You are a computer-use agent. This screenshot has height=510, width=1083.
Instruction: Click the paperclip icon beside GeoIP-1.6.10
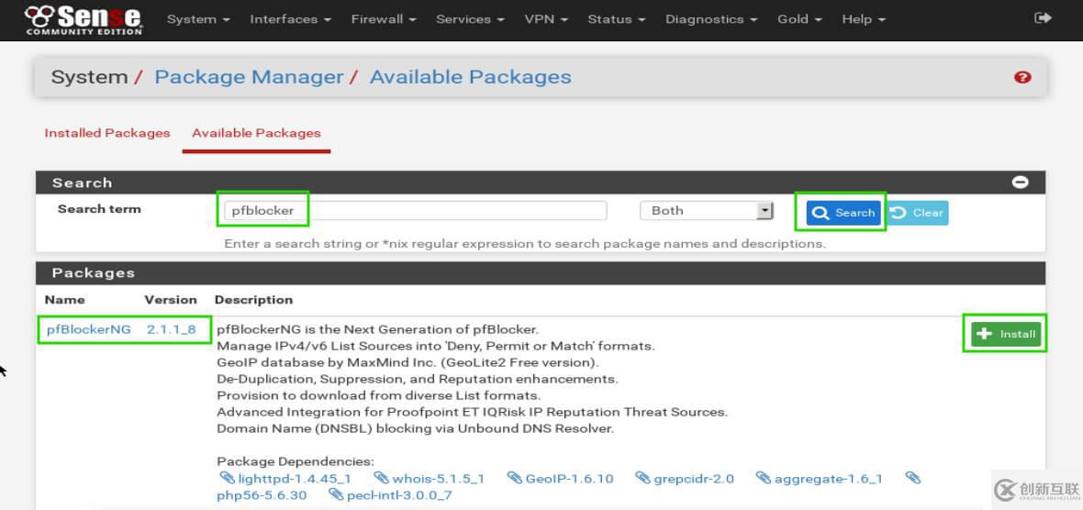pyautogui.click(x=515, y=478)
